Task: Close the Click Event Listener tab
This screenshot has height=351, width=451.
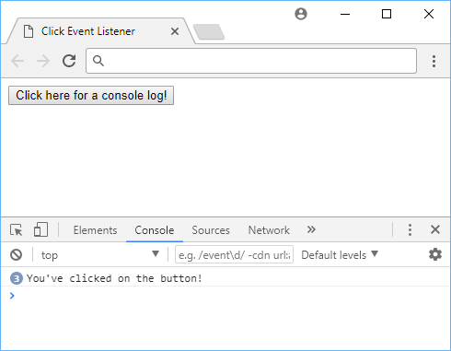Action: click(x=175, y=31)
